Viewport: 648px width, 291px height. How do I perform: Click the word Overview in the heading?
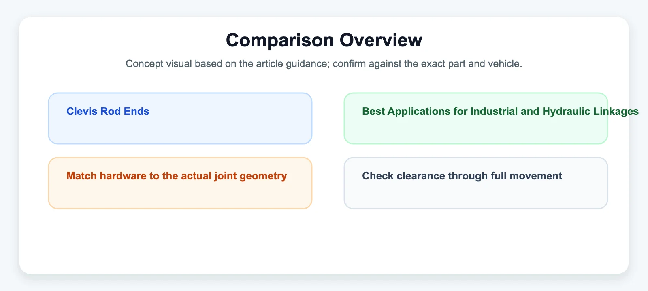click(381, 40)
